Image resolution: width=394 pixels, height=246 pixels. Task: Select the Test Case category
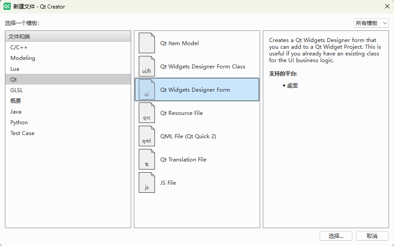click(x=68, y=133)
